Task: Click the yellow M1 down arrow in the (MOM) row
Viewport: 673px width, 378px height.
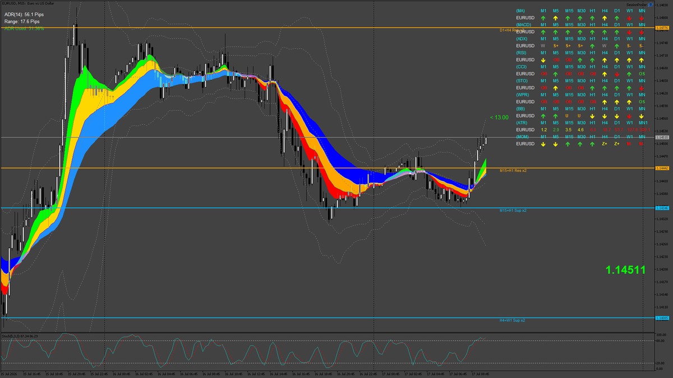Action: point(543,144)
